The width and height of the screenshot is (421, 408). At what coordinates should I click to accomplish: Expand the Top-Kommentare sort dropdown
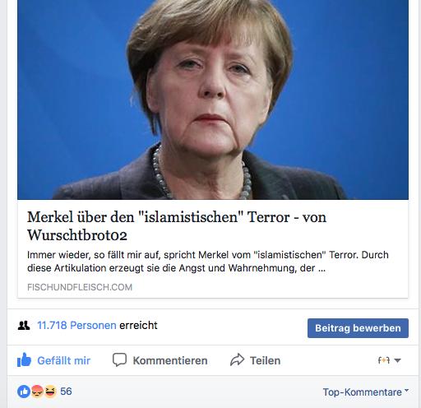tap(366, 392)
